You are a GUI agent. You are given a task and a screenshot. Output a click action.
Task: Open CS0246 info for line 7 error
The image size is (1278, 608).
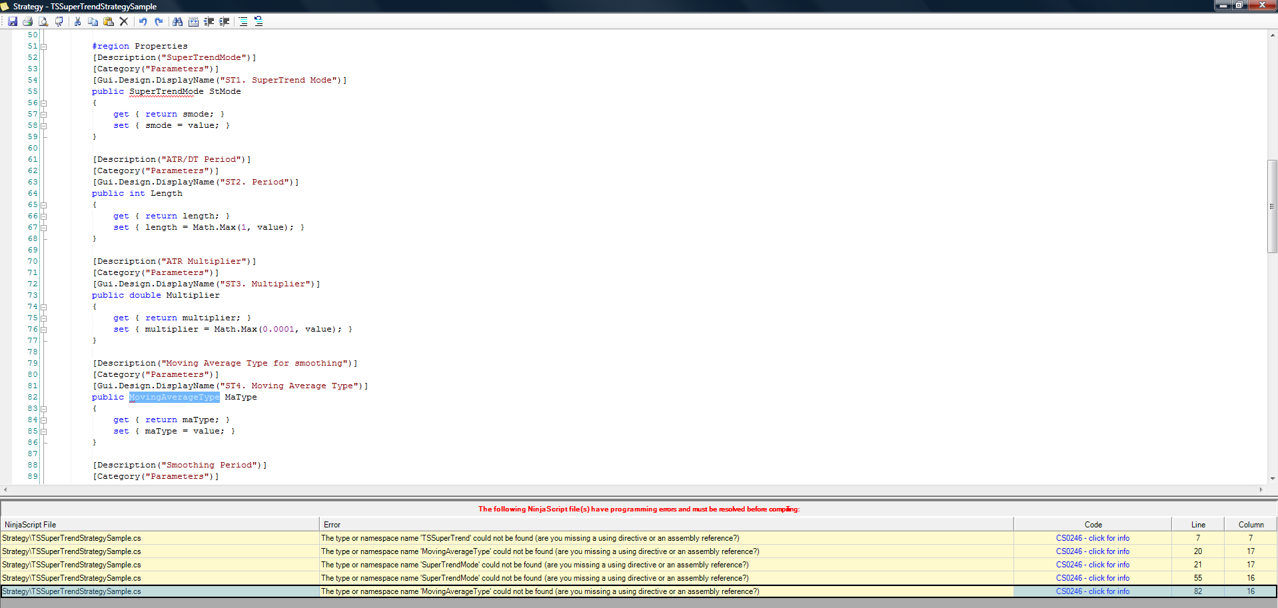(1093, 538)
